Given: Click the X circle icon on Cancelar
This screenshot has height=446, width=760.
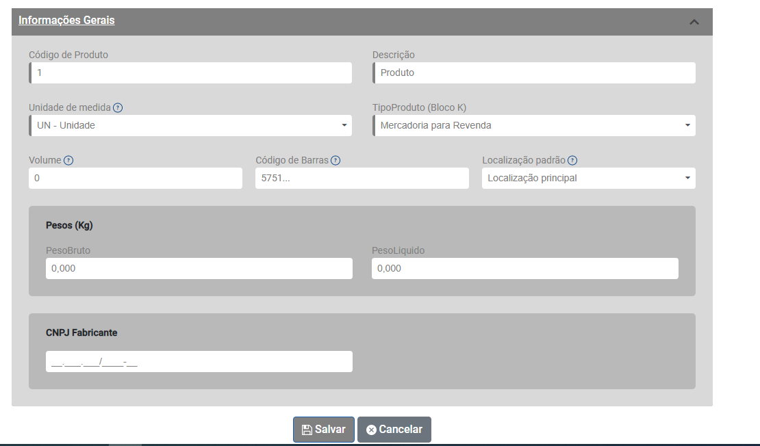Looking at the screenshot, I should [x=371, y=430].
